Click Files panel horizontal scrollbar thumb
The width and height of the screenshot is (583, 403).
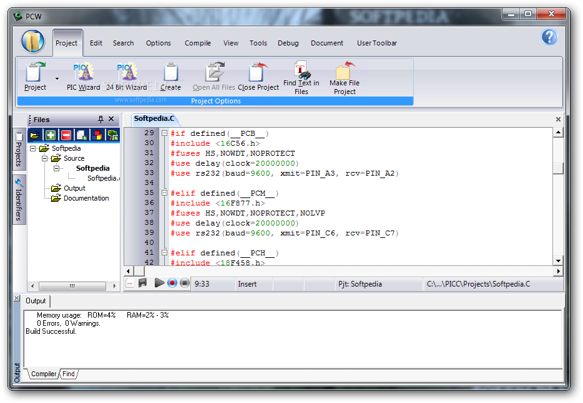72,286
